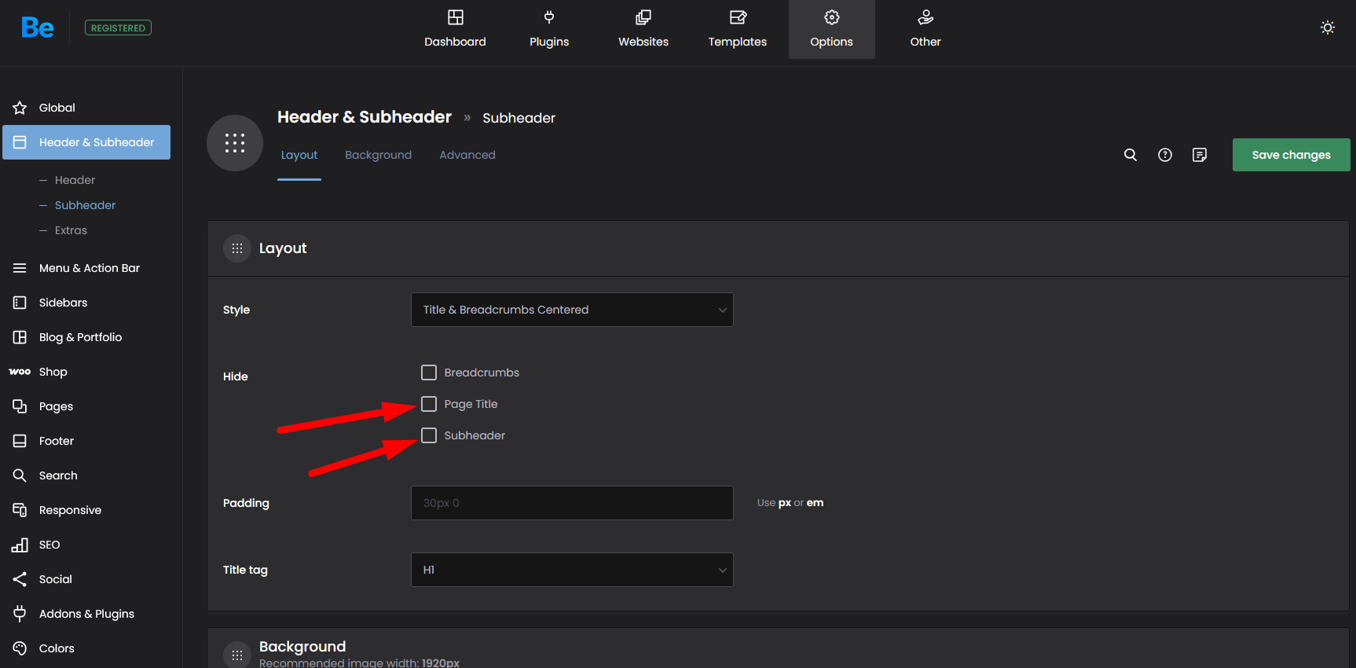Click the notes icon near Save changes
This screenshot has height=668, width=1356.
(1199, 155)
